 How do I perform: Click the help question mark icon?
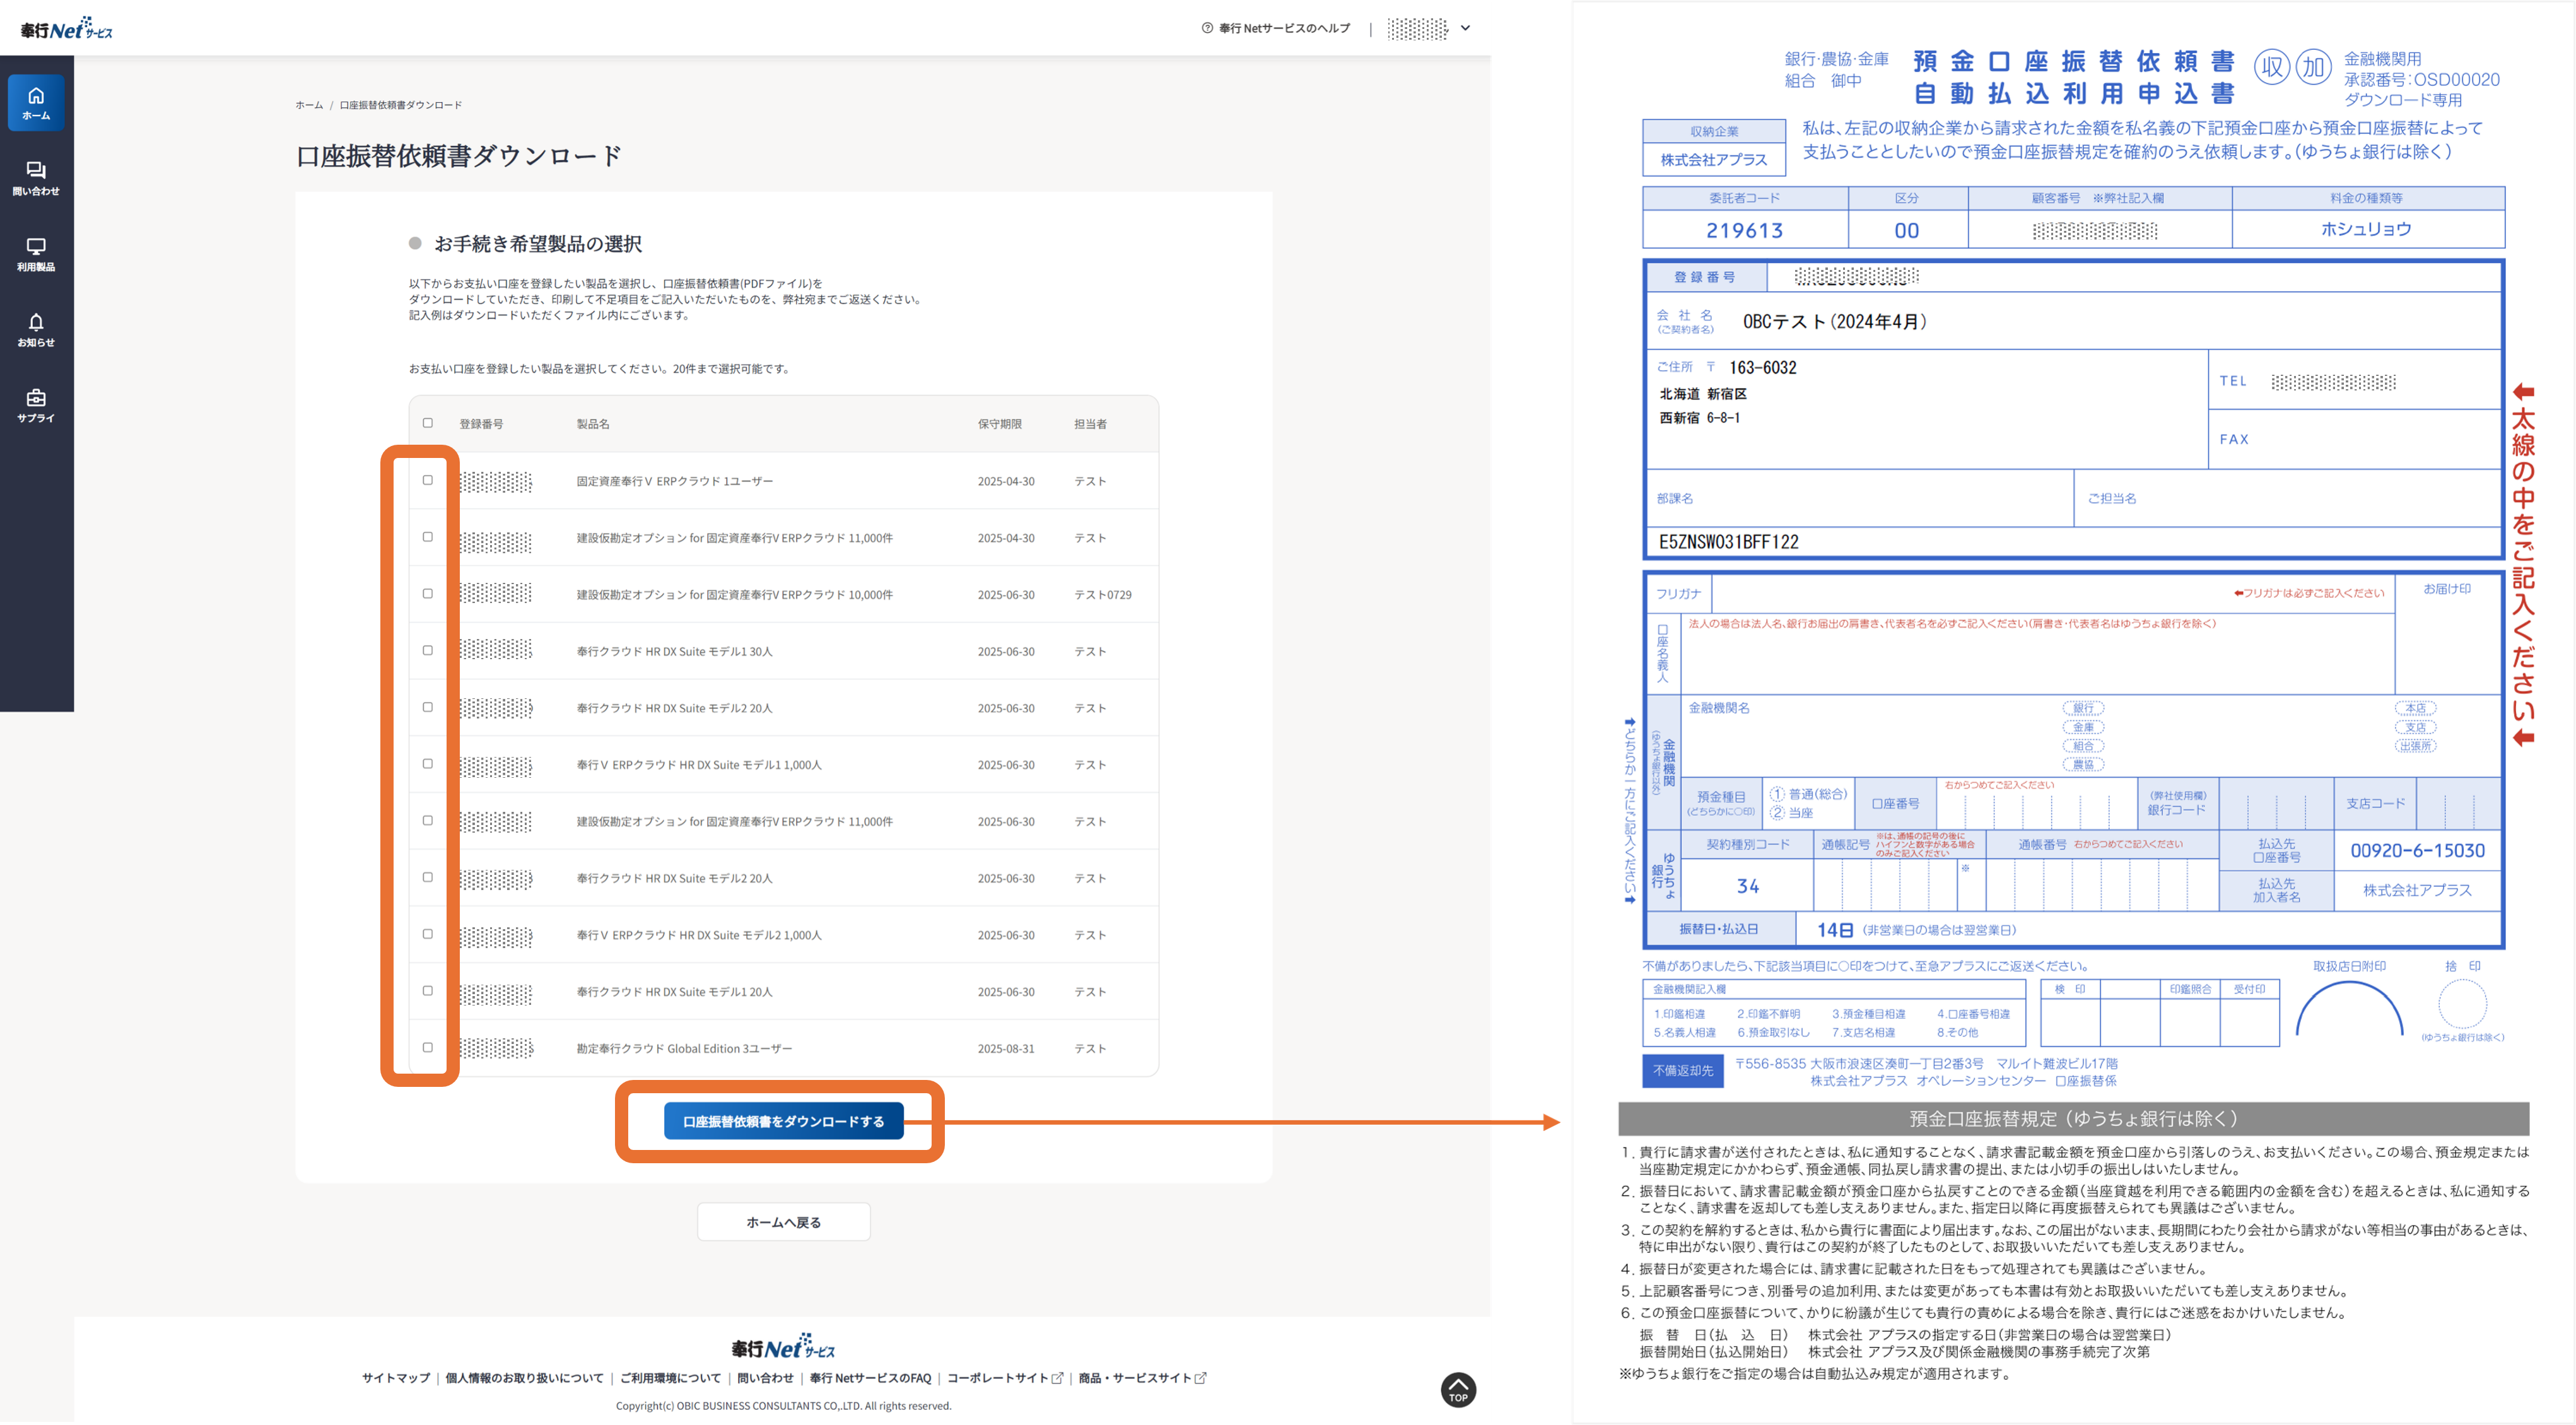tap(1207, 28)
